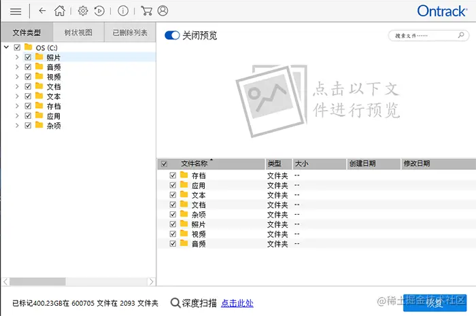Click the search magnifier icon
This screenshot has height=316, width=476.
(461, 35)
